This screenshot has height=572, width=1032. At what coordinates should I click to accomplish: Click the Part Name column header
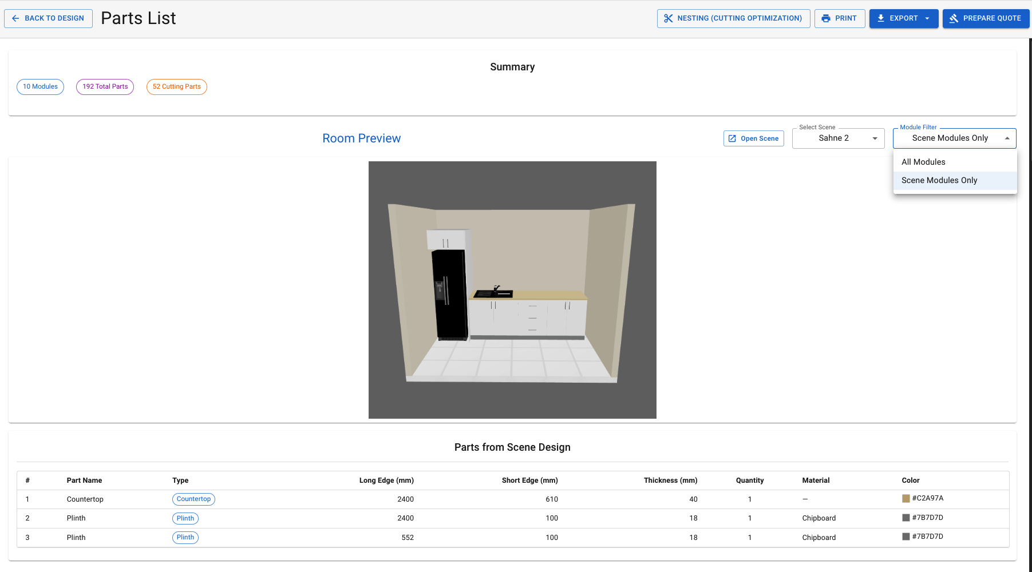coord(84,480)
